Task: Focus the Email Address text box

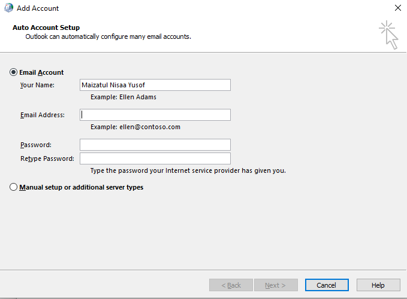Action: tap(155, 115)
